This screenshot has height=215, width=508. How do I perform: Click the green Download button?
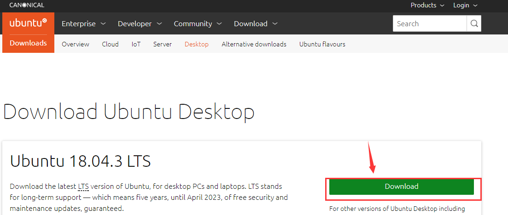click(x=402, y=187)
